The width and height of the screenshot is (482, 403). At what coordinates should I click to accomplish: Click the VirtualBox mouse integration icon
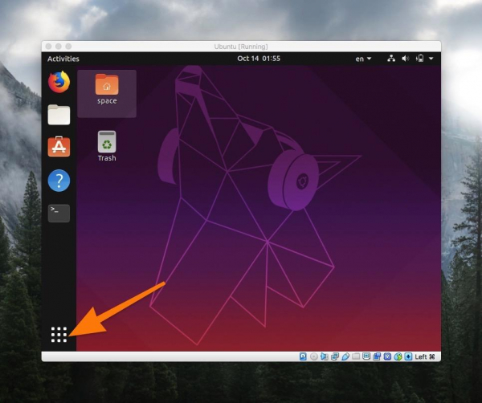click(398, 356)
